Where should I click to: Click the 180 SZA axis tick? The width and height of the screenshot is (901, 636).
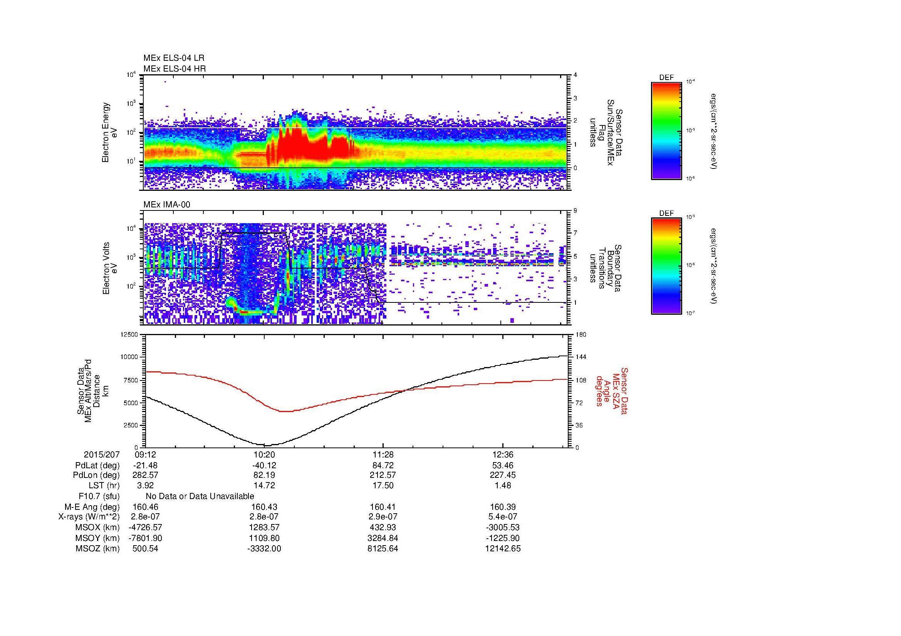coord(581,335)
